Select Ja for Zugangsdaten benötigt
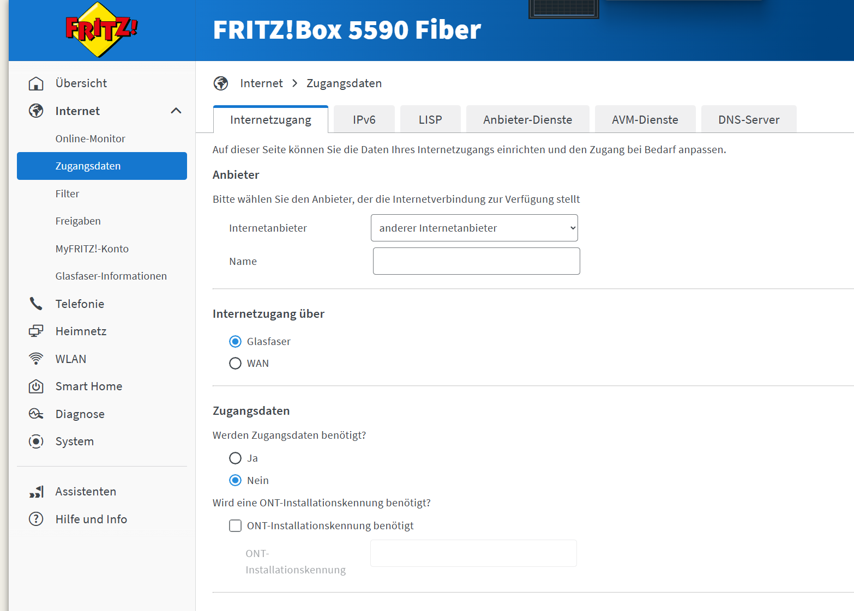The image size is (854, 611). [235, 458]
